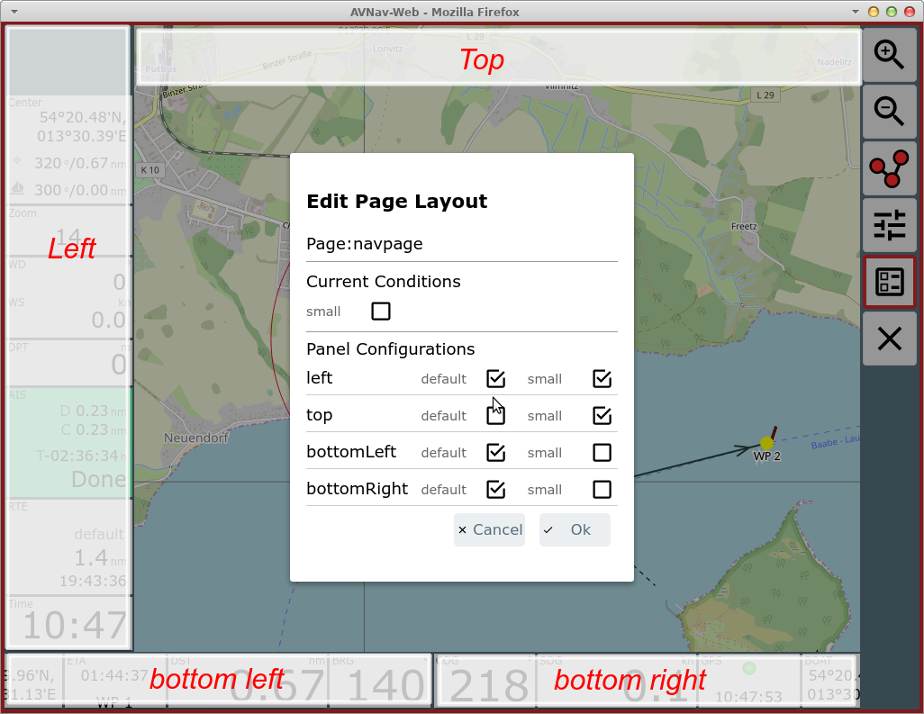This screenshot has height=714, width=924.
Task: Click the DPT depth widget
Action: pos(69,362)
